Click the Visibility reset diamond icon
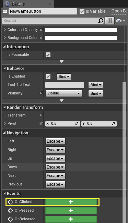The height and width of the screenshot is (223, 128). pyautogui.click(x=41, y=93)
